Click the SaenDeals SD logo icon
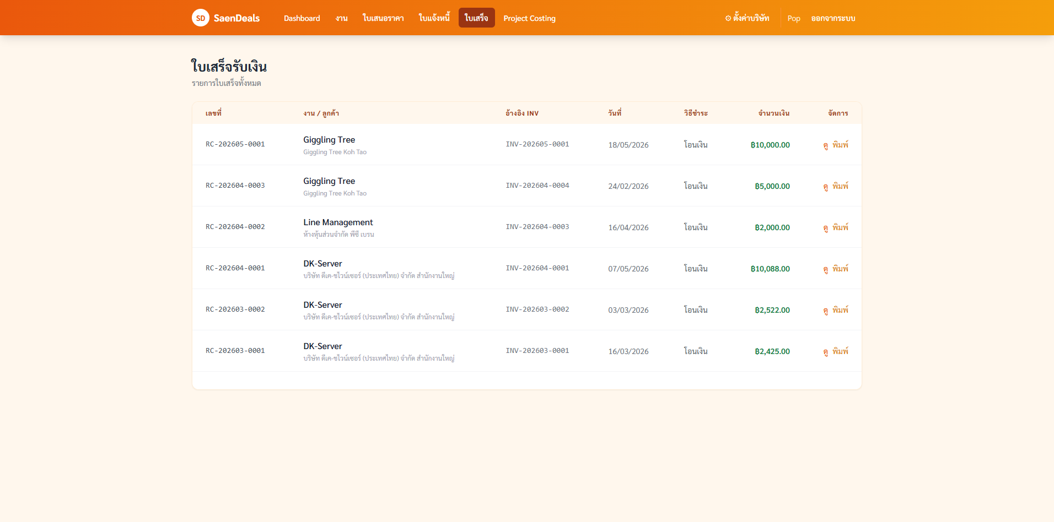This screenshot has height=522, width=1054. tap(201, 18)
